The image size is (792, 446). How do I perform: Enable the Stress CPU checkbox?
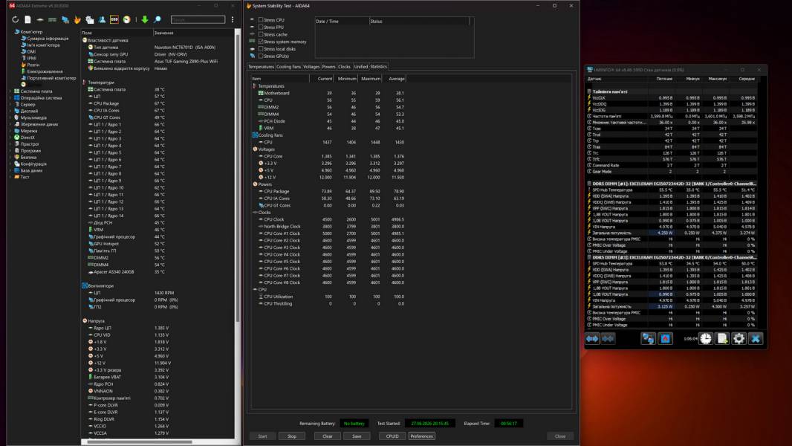pos(261,20)
